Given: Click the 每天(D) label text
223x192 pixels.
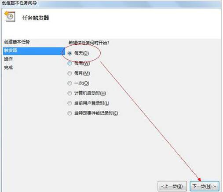Looking at the screenshot, I should coord(81,53).
